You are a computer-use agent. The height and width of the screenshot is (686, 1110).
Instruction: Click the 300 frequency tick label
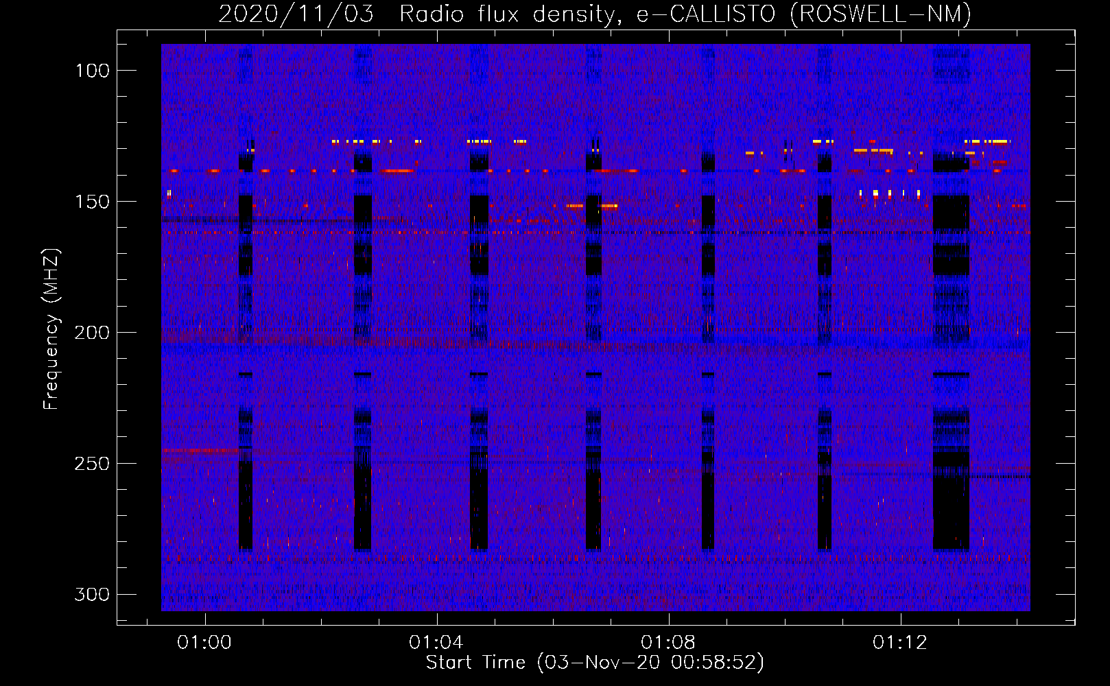pyautogui.click(x=92, y=594)
